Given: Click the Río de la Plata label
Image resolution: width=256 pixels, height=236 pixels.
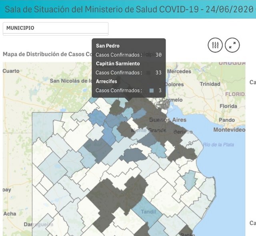Looking at the screenshot, I should coord(218,145).
